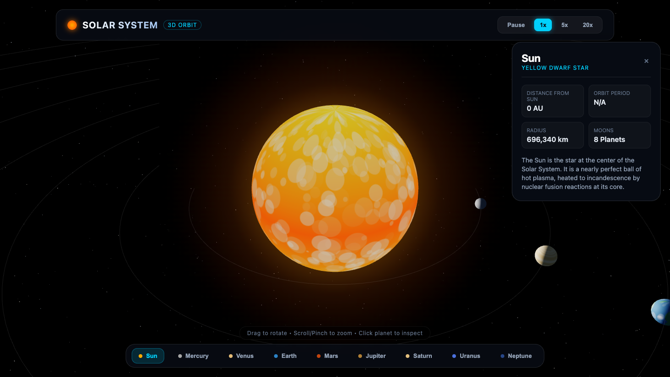Select Saturn in the planet bar
This screenshot has width=670, height=377.
pos(419,356)
